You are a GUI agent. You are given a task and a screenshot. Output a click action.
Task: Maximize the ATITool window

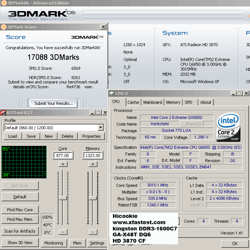click(98, 113)
